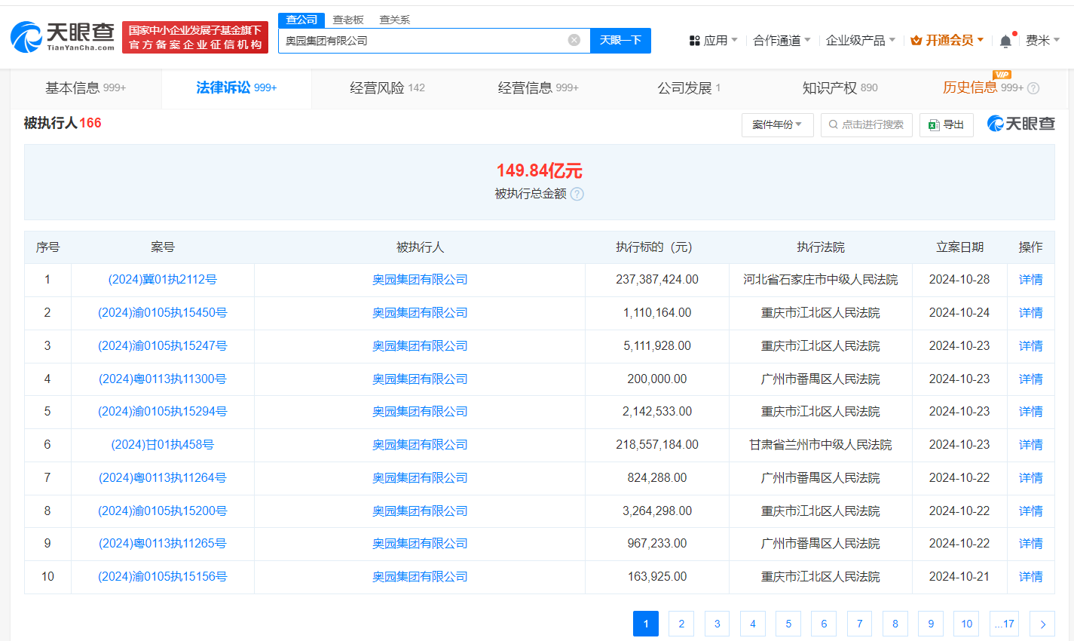Screen dimensions: 1074x641
Task: Open notifications bell icon
Action: [1005, 41]
